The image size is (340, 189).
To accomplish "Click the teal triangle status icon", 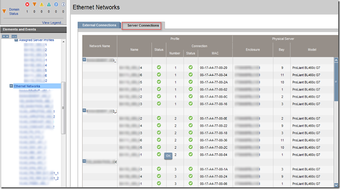I will [49, 5].
